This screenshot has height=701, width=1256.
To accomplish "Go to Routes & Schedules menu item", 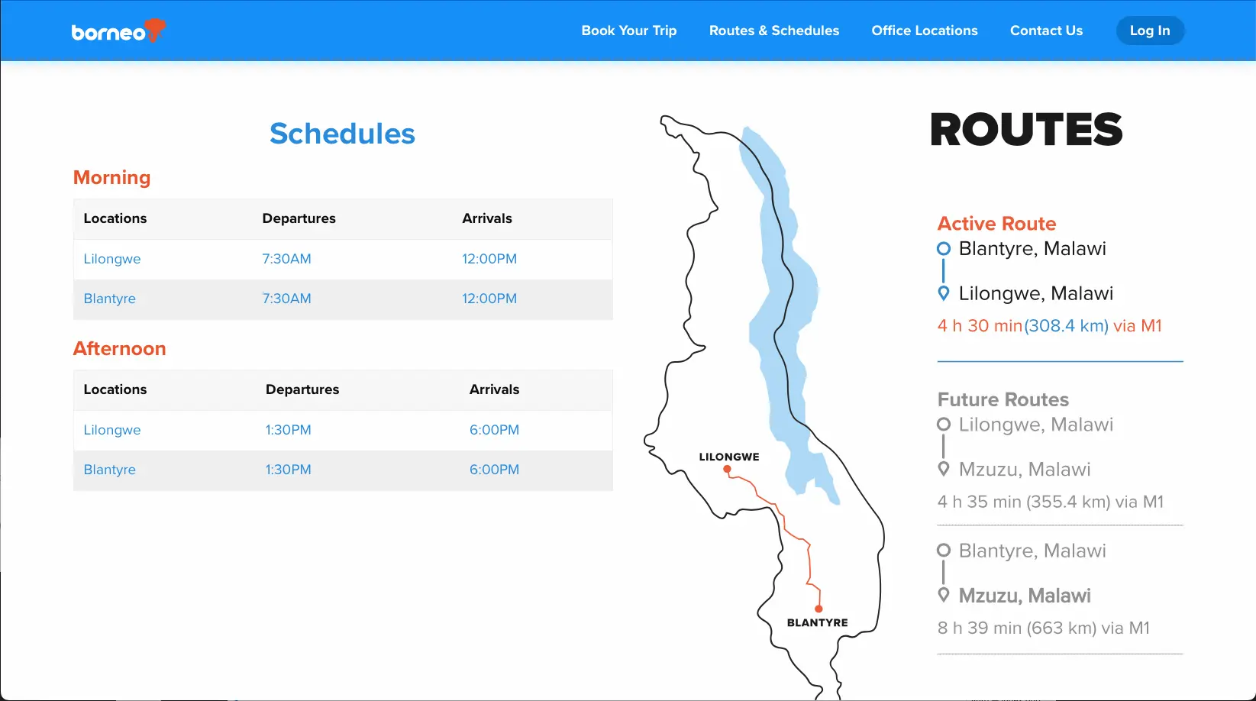I will coord(773,31).
